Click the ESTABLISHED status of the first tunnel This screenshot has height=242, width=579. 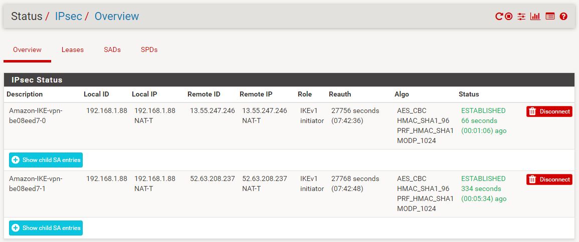tap(483, 110)
